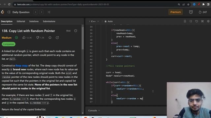Add problem to favorites star icon
211x118 pixels.
50,38
